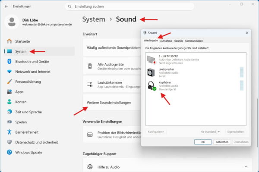Click the Übernehmen button

(241, 142)
